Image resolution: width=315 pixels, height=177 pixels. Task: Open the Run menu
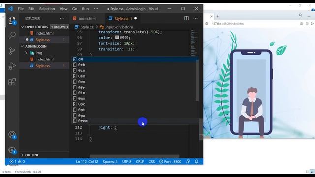(x=85, y=9)
